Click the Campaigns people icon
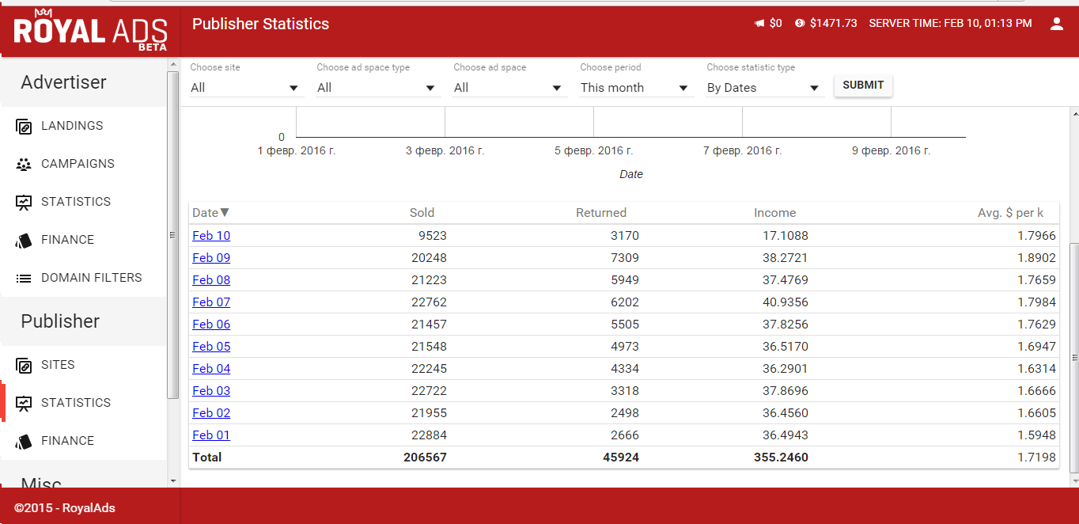Viewport: 1079px width, 524px height. pos(24,164)
